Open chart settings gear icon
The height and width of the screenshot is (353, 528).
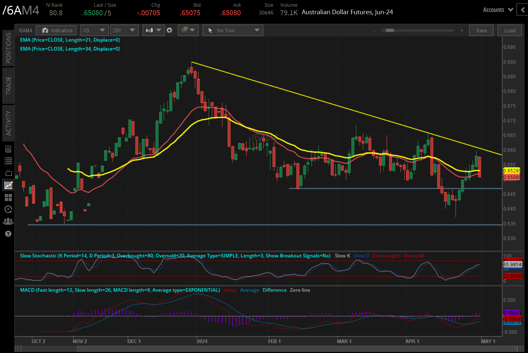click(x=169, y=30)
